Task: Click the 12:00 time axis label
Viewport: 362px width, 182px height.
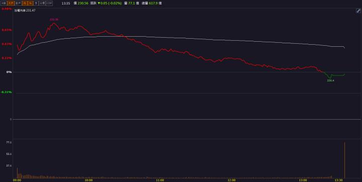Action: [x=232, y=180]
